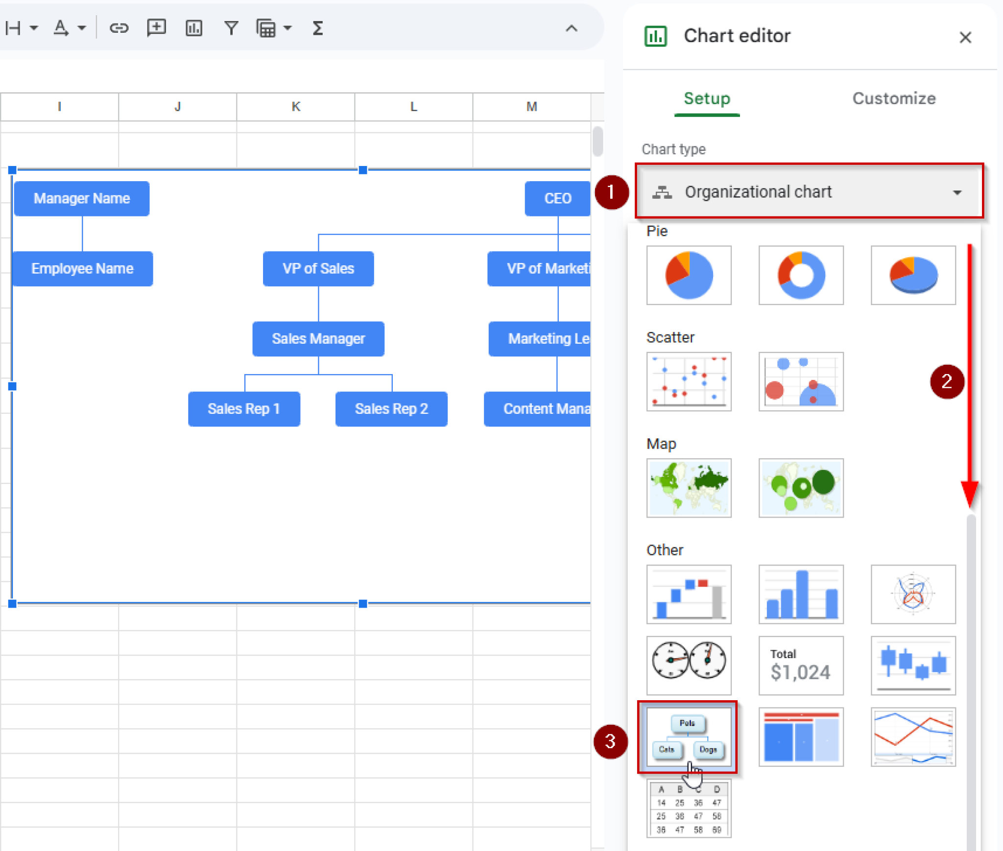This screenshot has height=851, width=1003.
Task: Click the table conversion toolbar icon
Action: pyautogui.click(x=267, y=28)
